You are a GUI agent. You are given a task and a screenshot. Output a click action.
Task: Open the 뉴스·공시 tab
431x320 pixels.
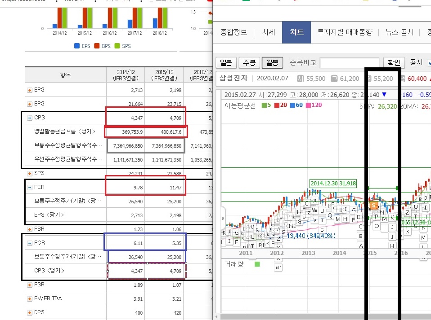point(399,32)
